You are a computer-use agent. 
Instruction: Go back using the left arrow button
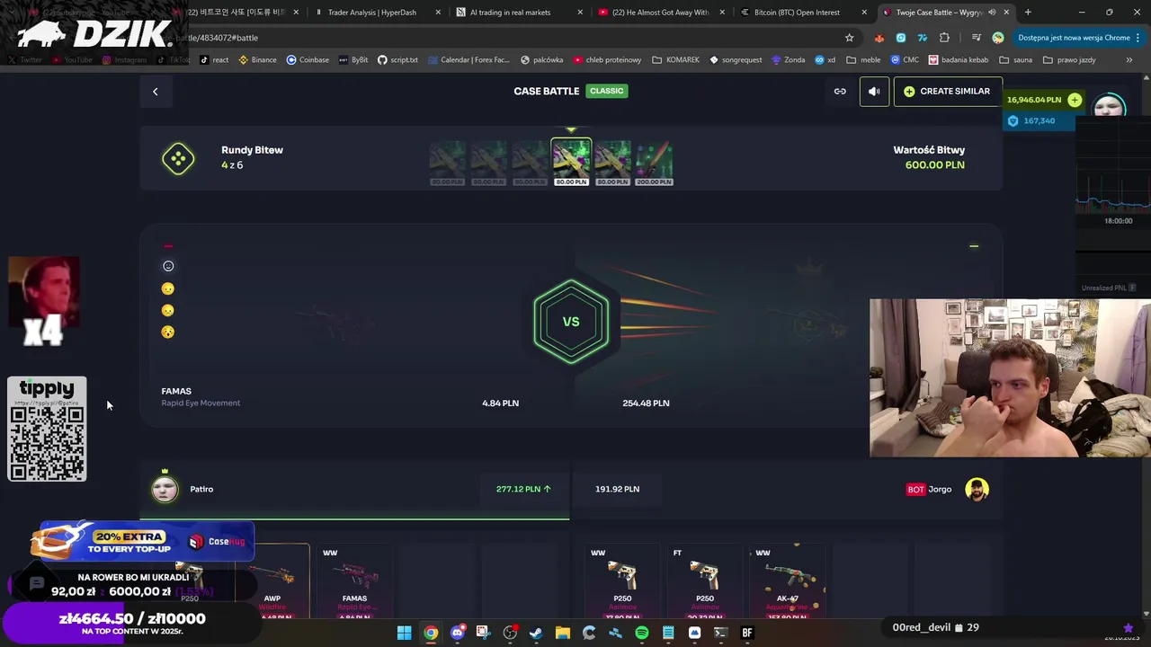tap(155, 92)
